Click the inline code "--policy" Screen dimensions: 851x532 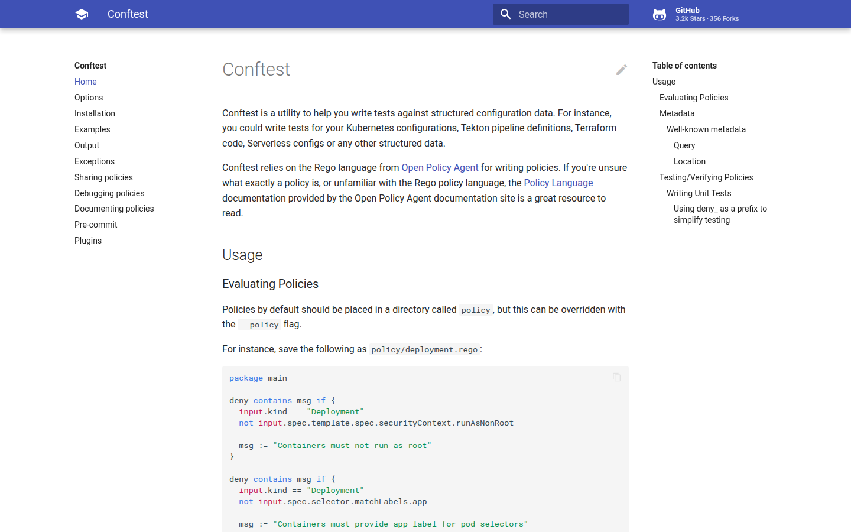tap(259, 325)
